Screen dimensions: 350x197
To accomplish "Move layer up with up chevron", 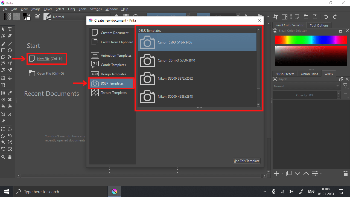I will coord(306,173).
